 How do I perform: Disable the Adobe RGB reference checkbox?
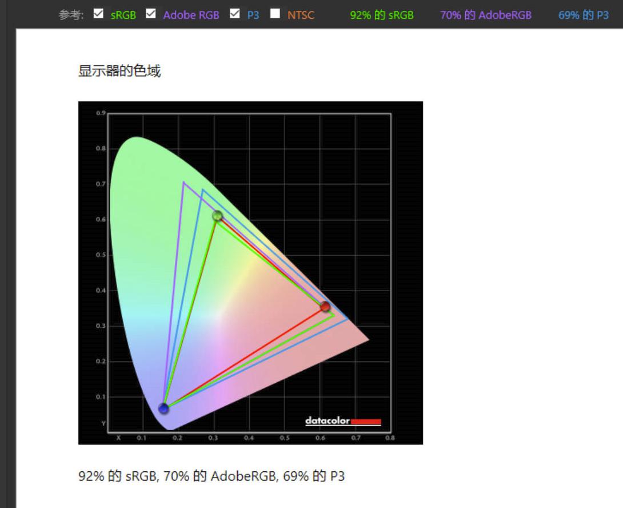(x=150, y=14)
